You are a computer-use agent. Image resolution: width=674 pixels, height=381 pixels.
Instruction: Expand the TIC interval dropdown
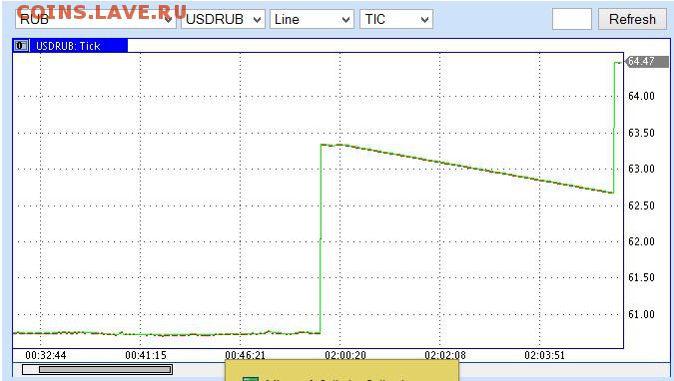point(395,19)
